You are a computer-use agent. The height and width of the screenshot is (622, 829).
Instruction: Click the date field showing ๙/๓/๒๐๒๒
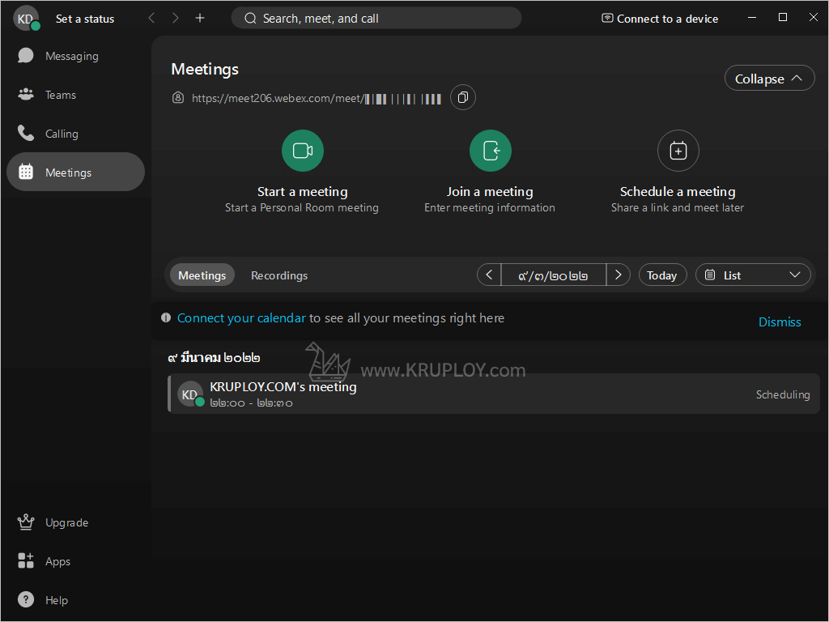pyautogui.click(x=553, y=275)
